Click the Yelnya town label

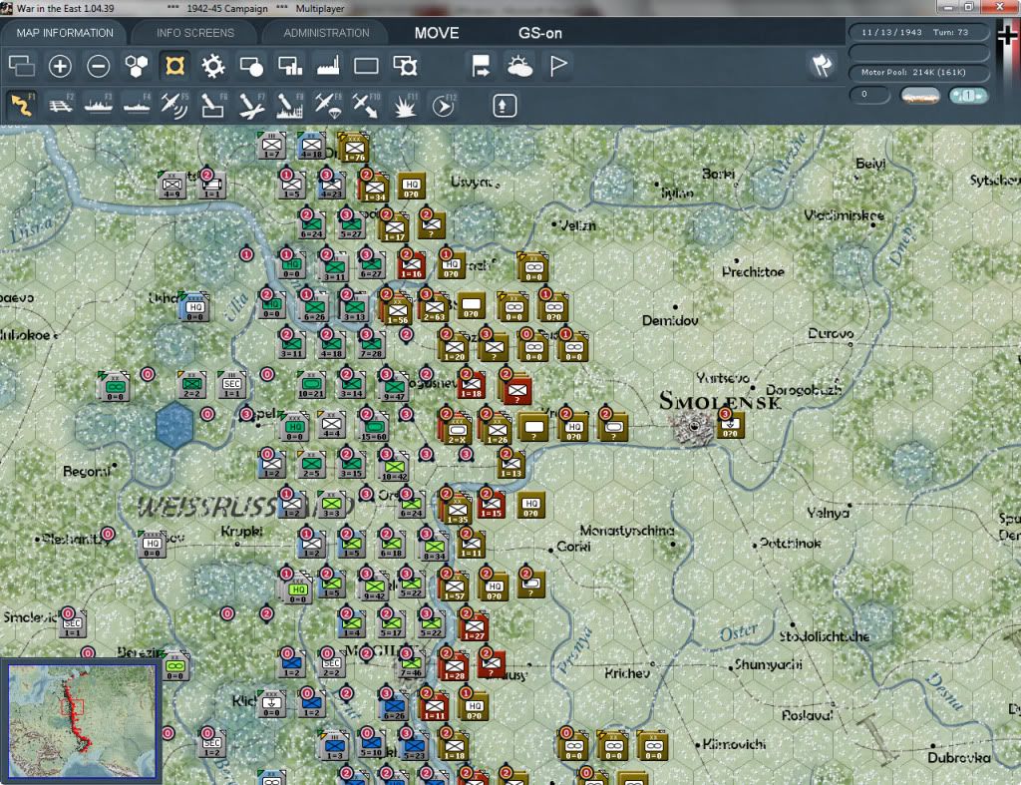828,513
